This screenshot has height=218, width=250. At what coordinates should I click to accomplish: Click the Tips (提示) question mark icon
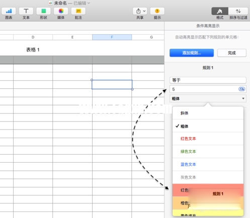[157, 11]
